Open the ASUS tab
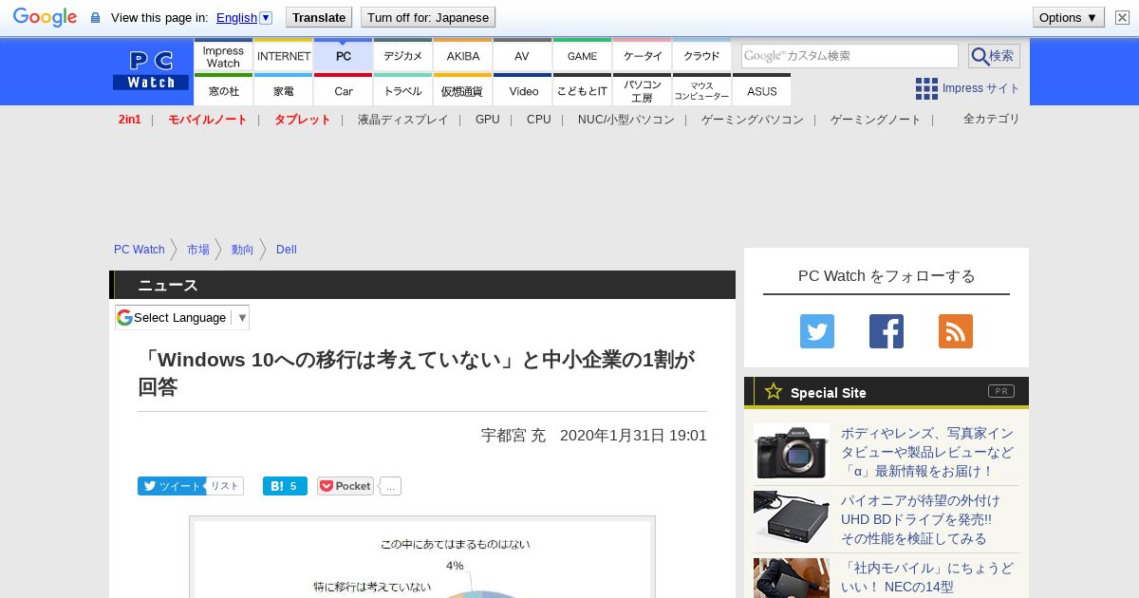Image resolution: width=1139 pixels, height=598 pixels. (762, 90)
